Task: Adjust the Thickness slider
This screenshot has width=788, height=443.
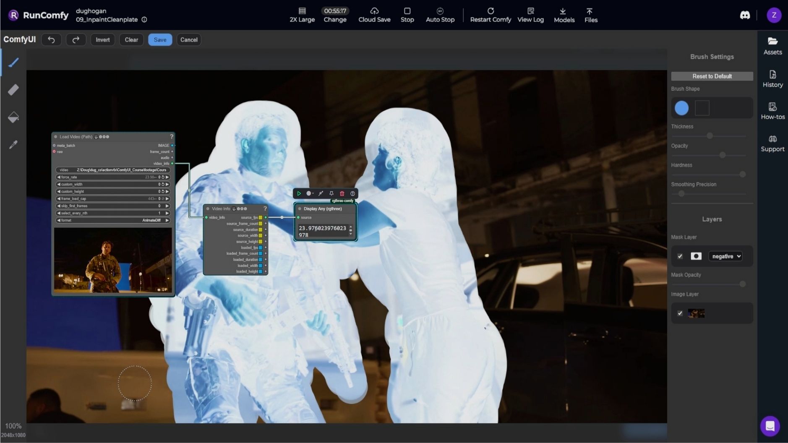Action: [x=709, y=136]
